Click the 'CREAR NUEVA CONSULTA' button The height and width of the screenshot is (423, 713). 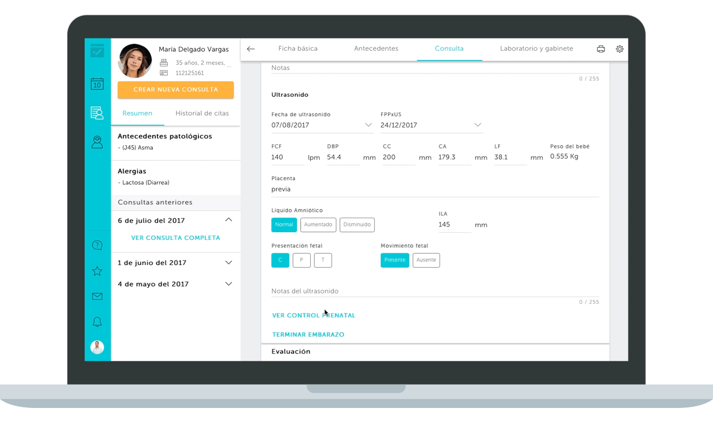point(175,90)
